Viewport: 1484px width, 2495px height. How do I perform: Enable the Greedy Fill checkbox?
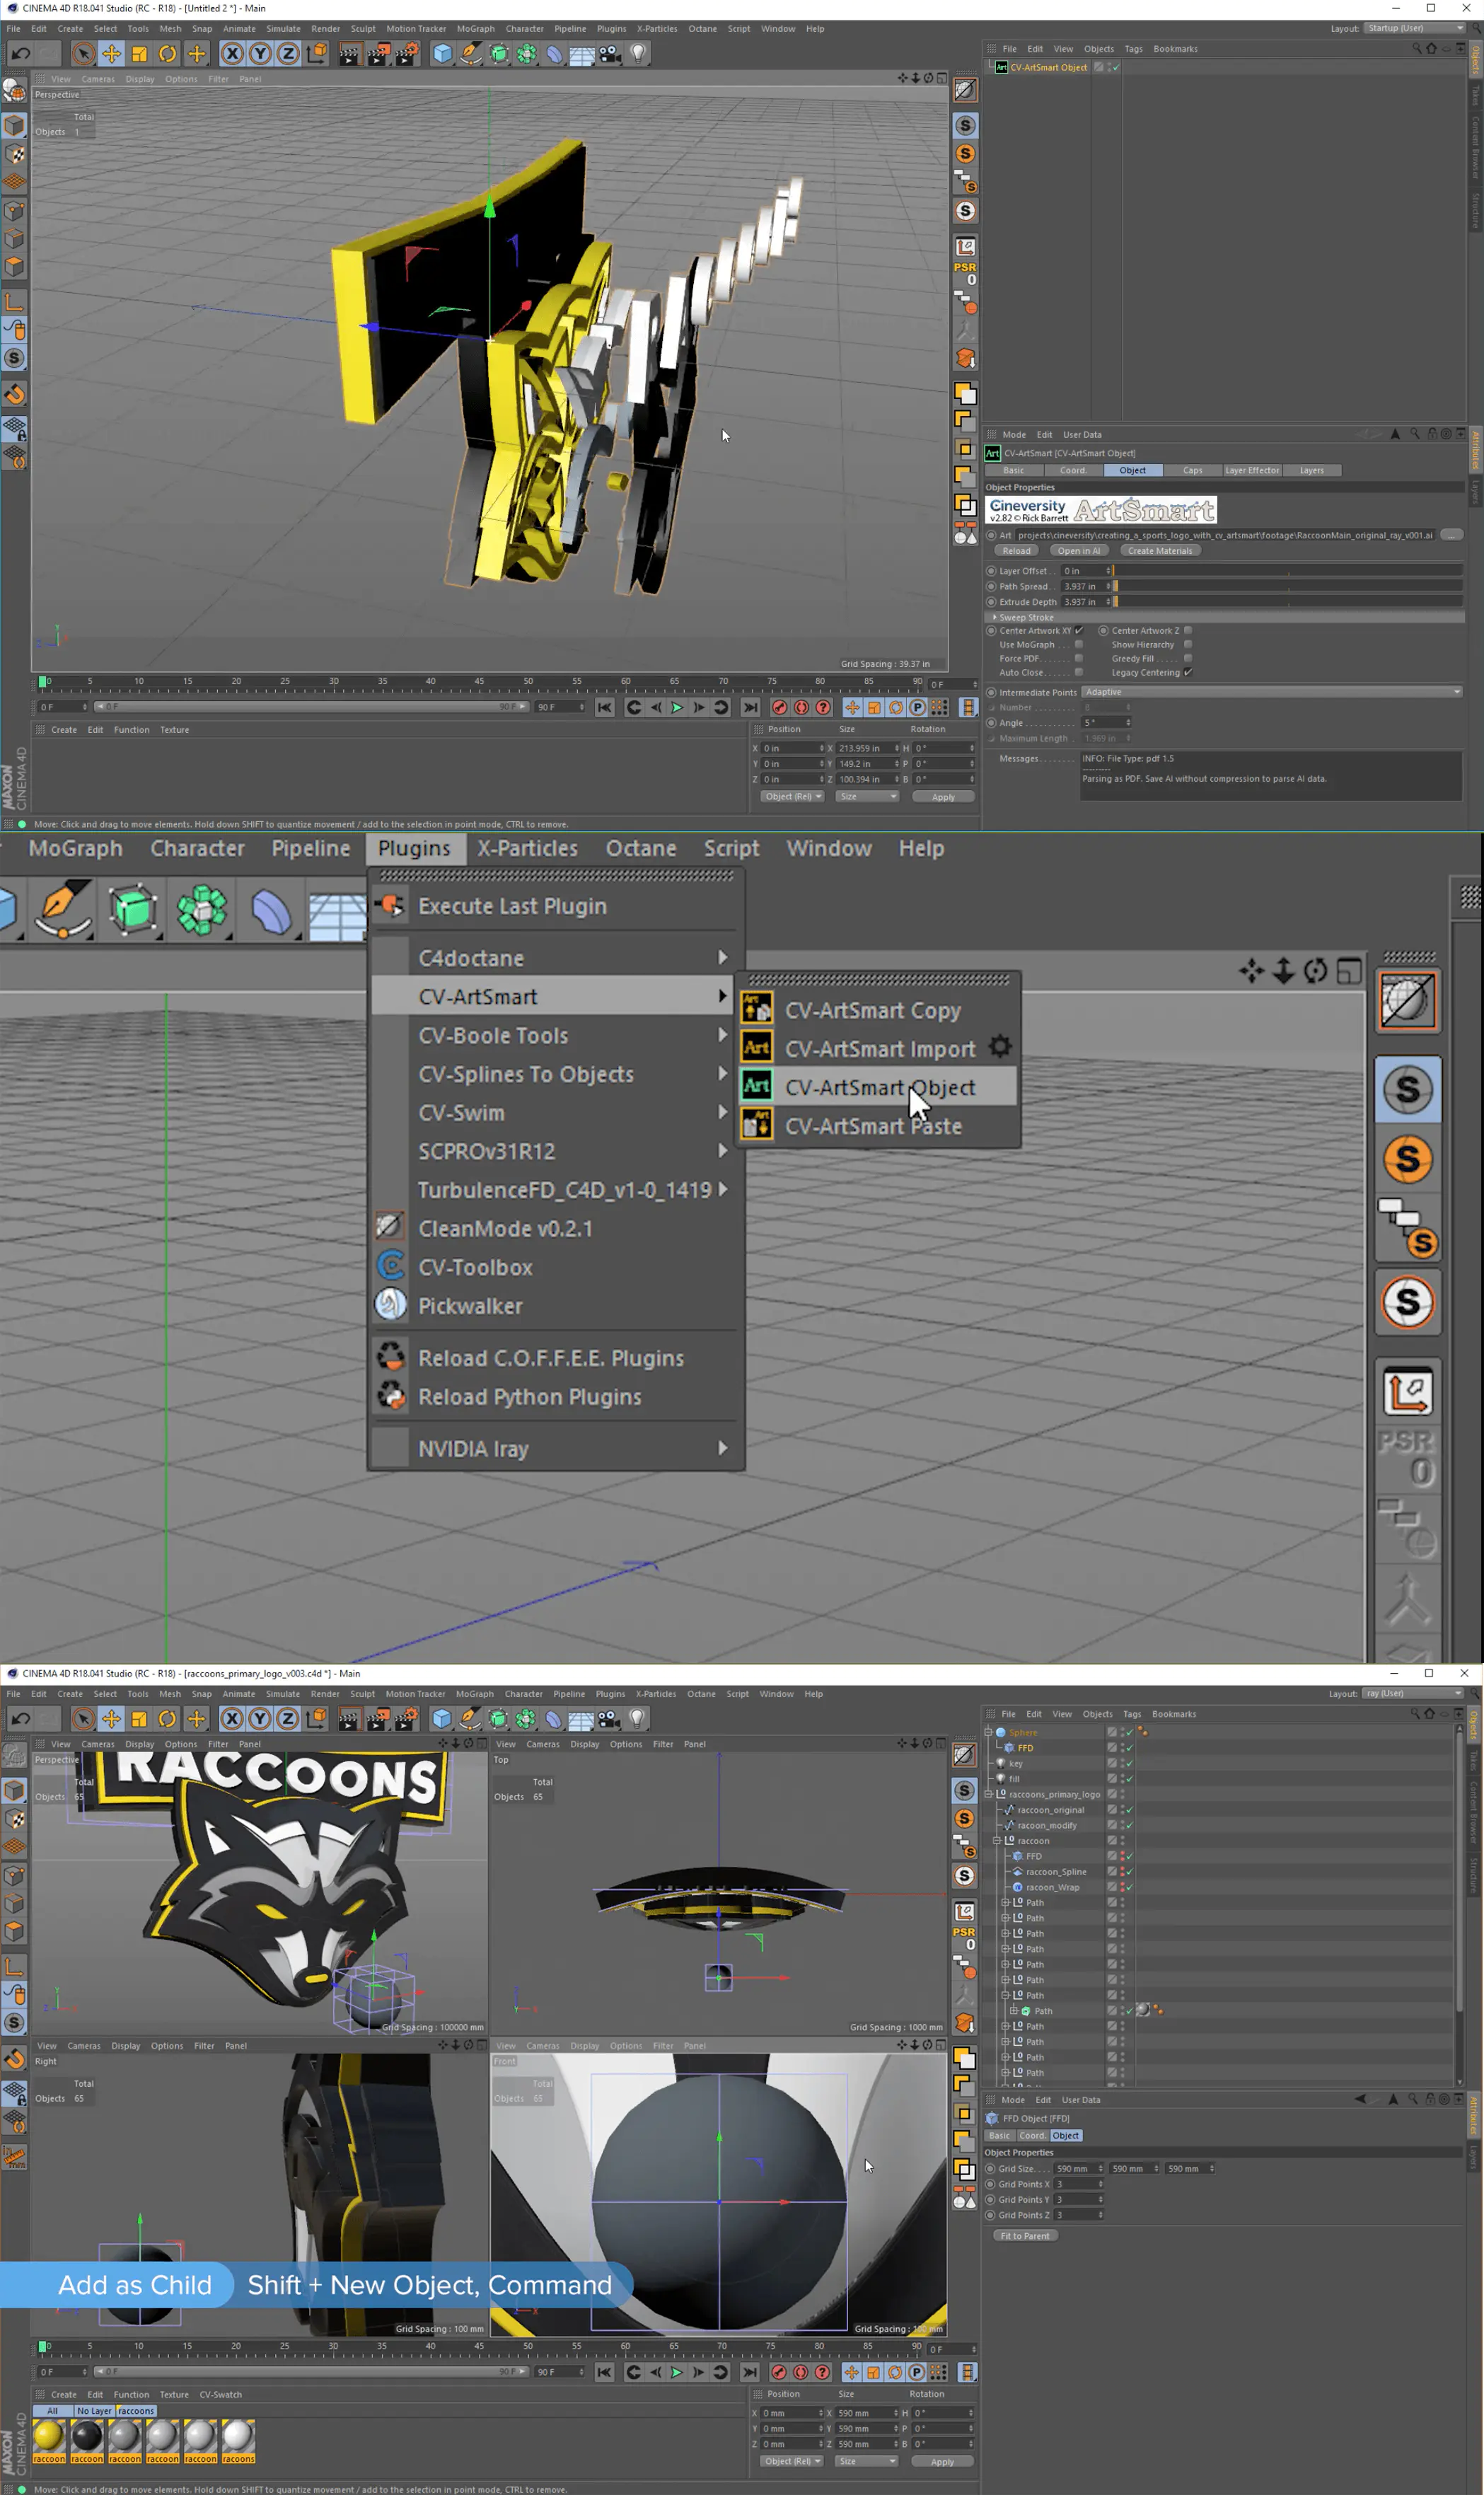(1188, 658)
